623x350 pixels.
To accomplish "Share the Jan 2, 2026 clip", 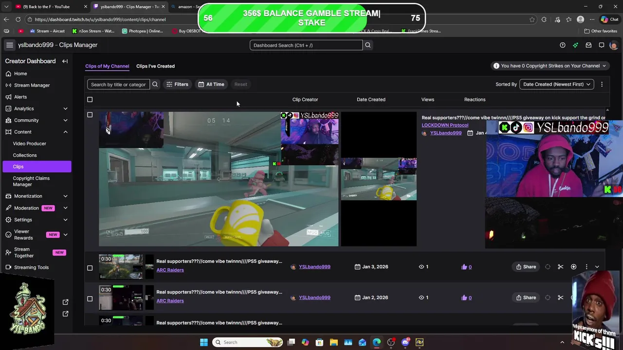I will click(526, 297).
